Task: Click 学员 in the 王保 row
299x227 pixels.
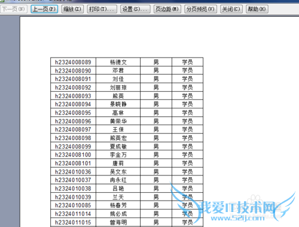Action: [x=187, y=129]
